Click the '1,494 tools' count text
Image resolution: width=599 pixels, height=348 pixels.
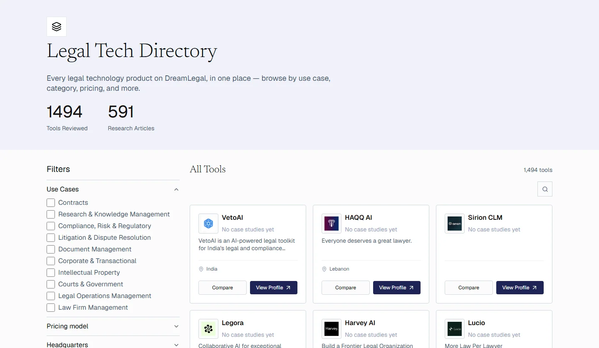(x=538, y=170)
